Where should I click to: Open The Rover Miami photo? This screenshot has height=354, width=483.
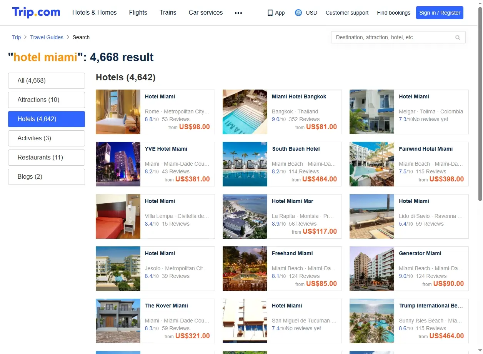[x=118, y=321]
